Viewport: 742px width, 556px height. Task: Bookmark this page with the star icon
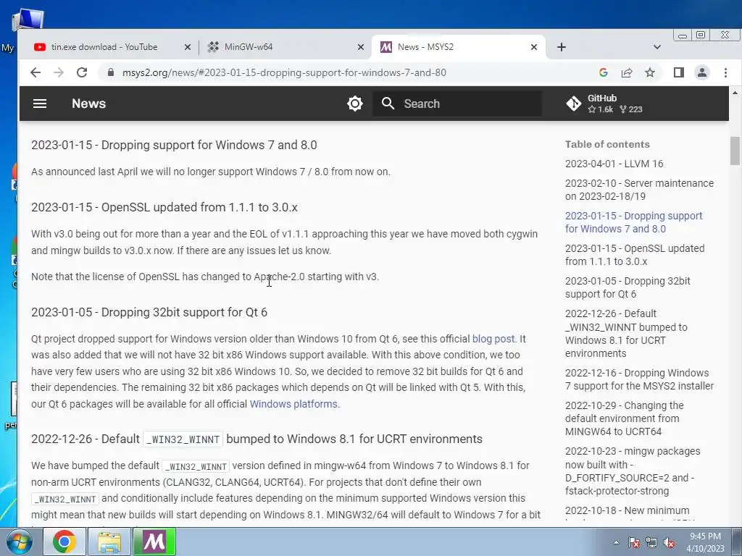(x=650, y=72)
